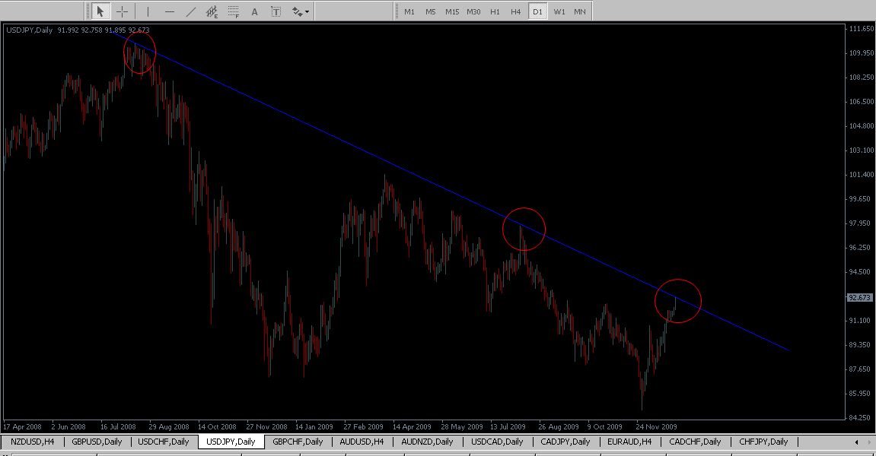Open the arrows tool dropdown
This screenshot has width=876, height=456.
point(301,11)
